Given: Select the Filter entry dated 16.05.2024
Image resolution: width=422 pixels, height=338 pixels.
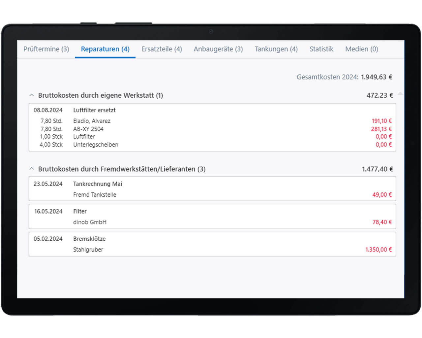Looking at the screenshot, I should (x=80, y=211).
